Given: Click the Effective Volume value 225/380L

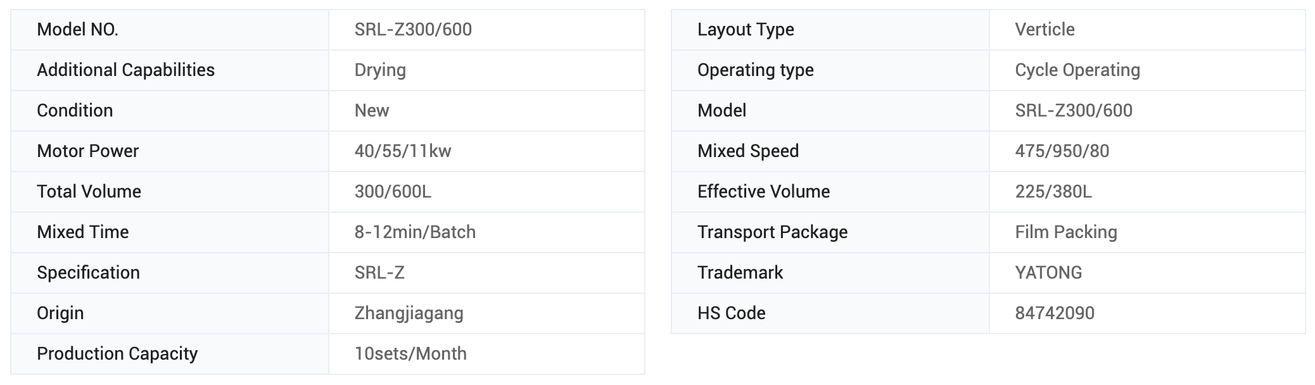Looking at the screenshot, I should [x=1053, y=192].
